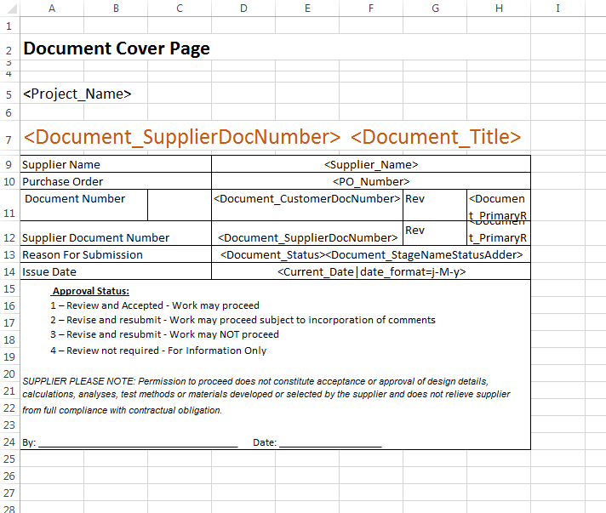Screen dimensions: 606x513
Task: Click the 'SUPPLIER PLEASE NOTE' italic paragraph
Action: tap(266, 396)
